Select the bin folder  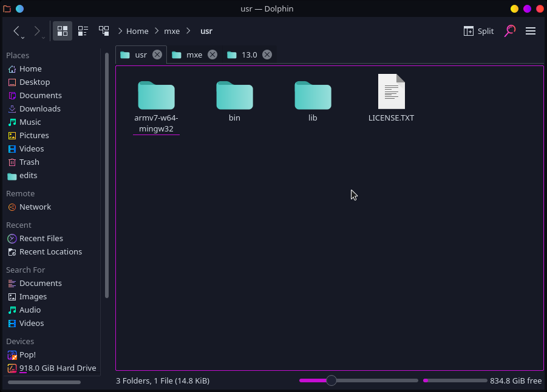[234, 101]
